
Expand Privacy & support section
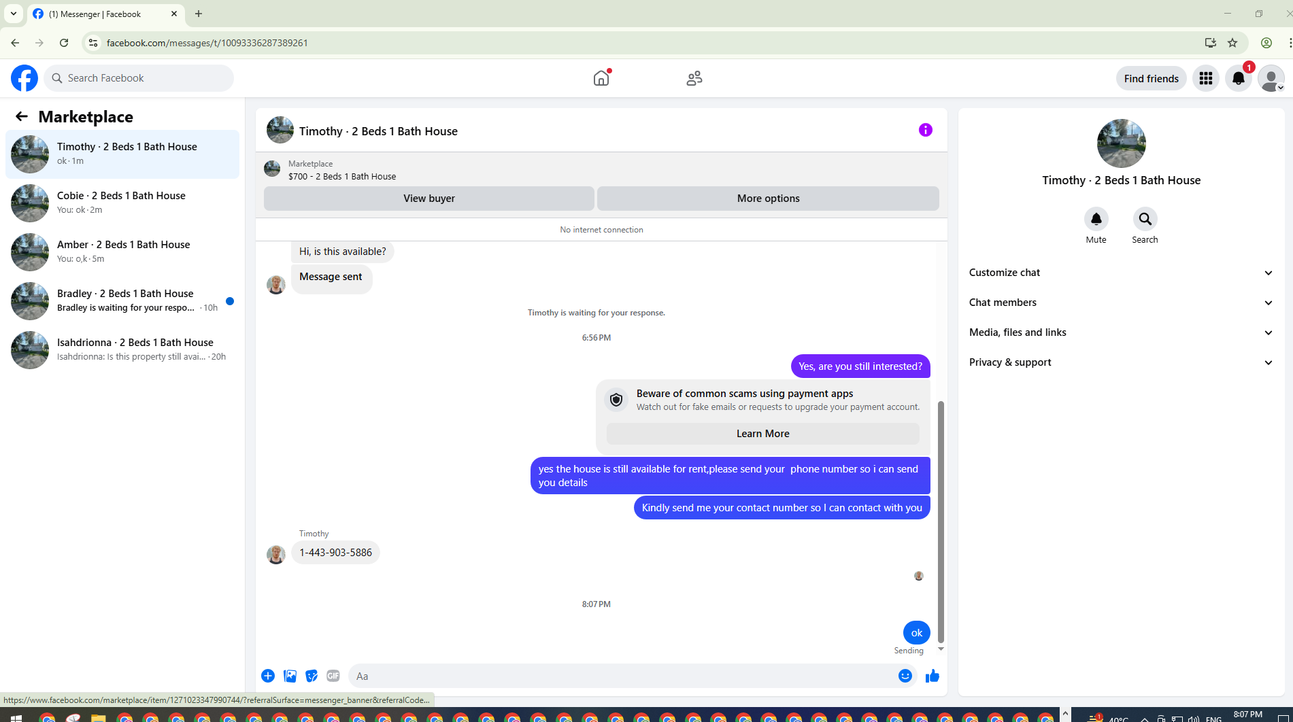(1121, 362)
